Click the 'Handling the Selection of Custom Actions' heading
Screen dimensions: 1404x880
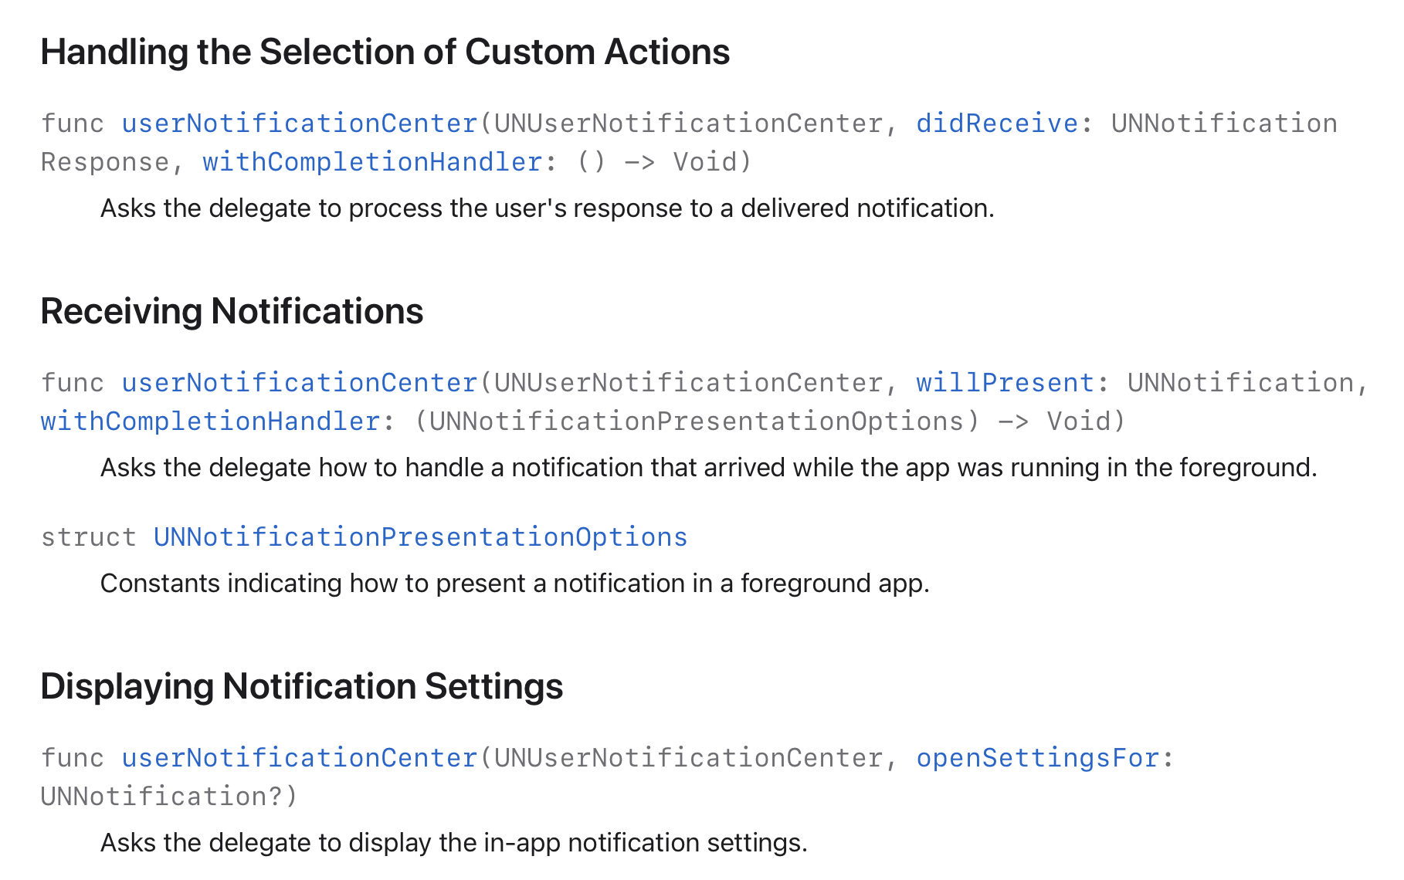[385, 52]
